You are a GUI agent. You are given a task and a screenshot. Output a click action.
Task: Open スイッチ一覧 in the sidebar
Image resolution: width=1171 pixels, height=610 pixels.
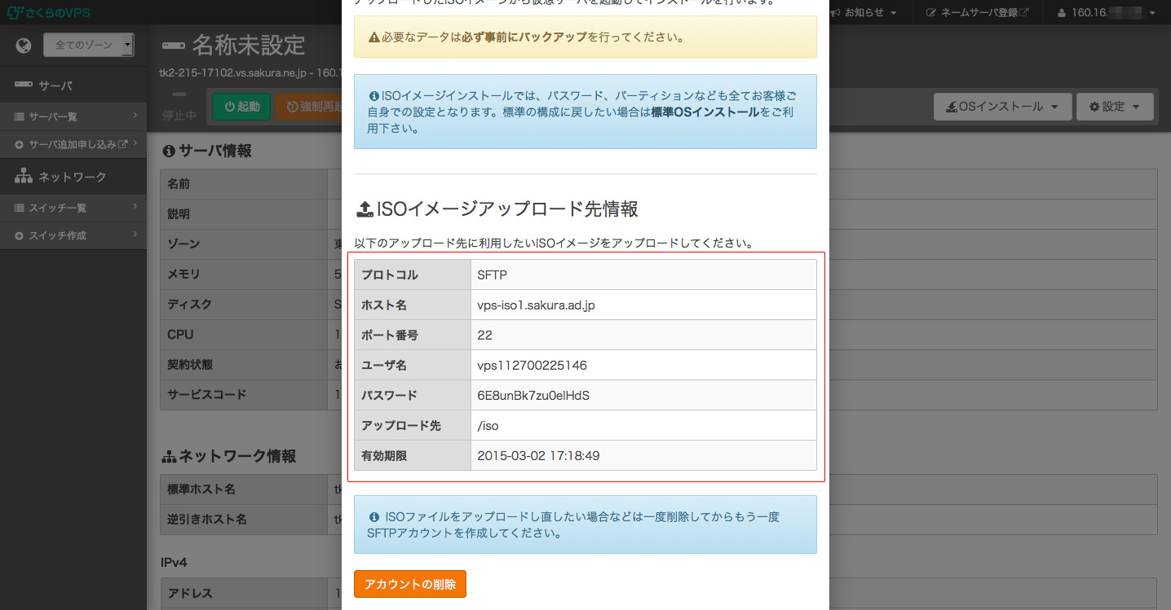(x=73, y=208)
